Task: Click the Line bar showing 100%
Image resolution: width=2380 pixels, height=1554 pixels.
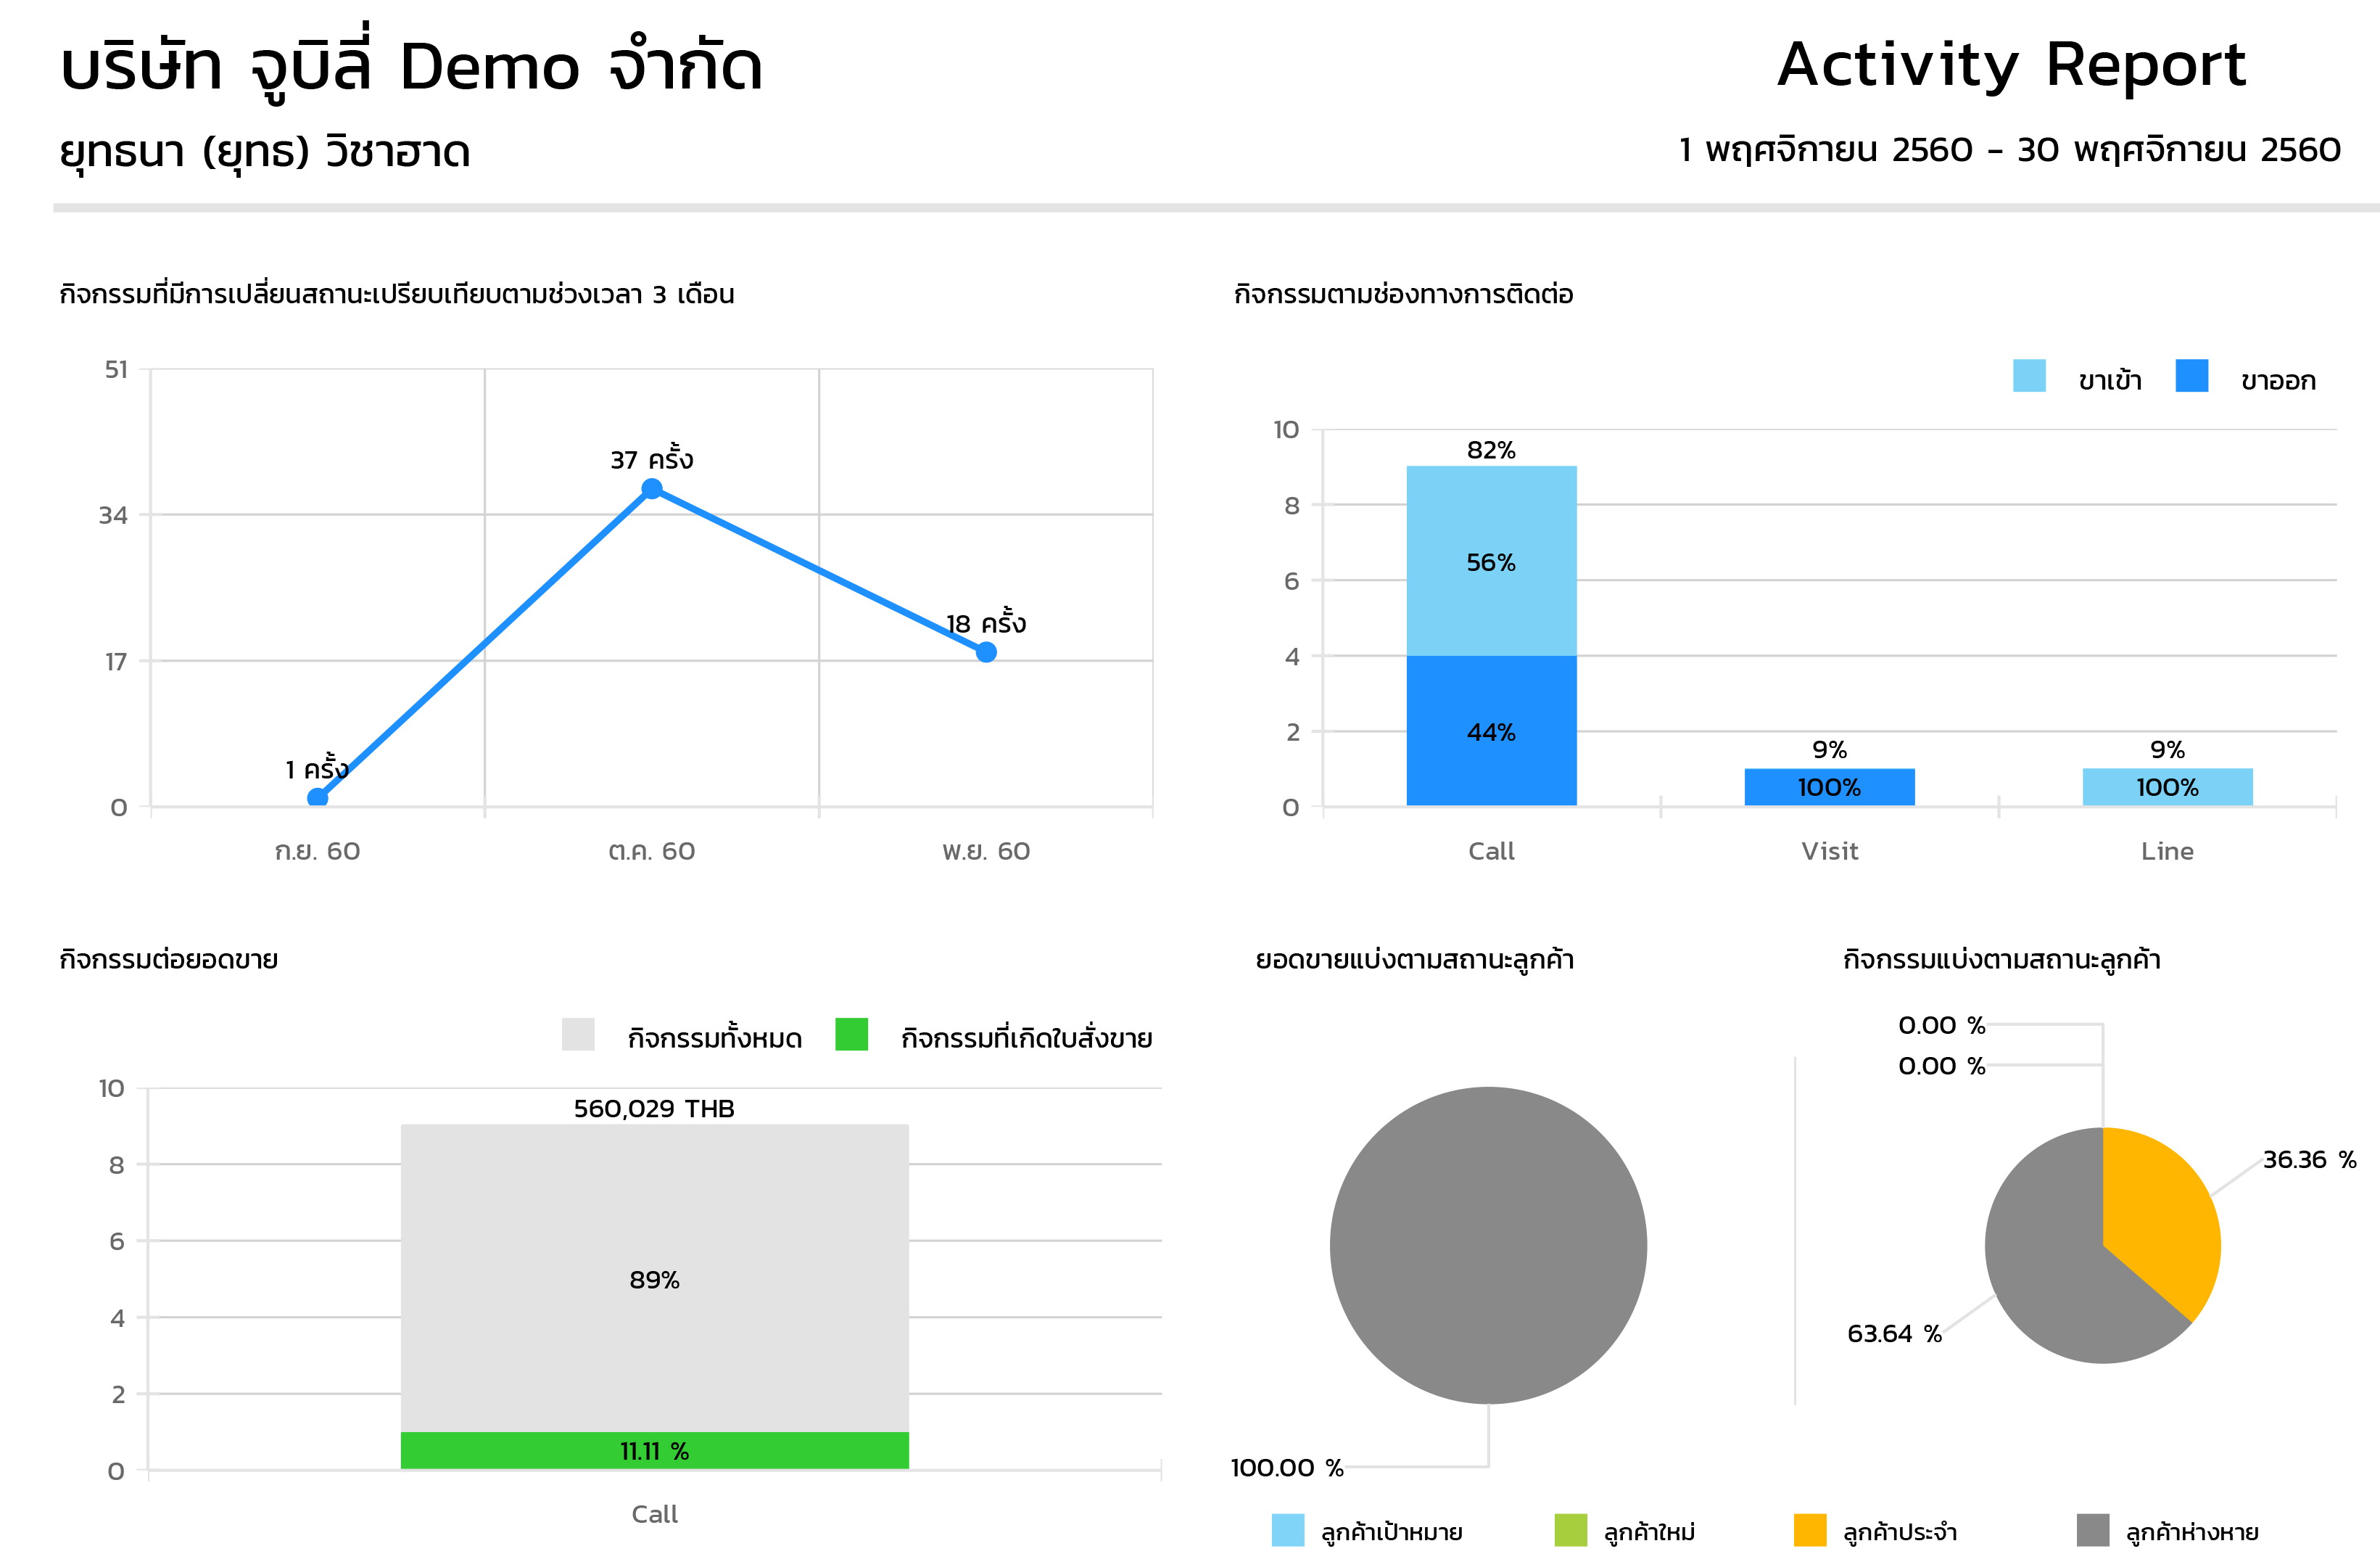Action: pos(2167,786)
